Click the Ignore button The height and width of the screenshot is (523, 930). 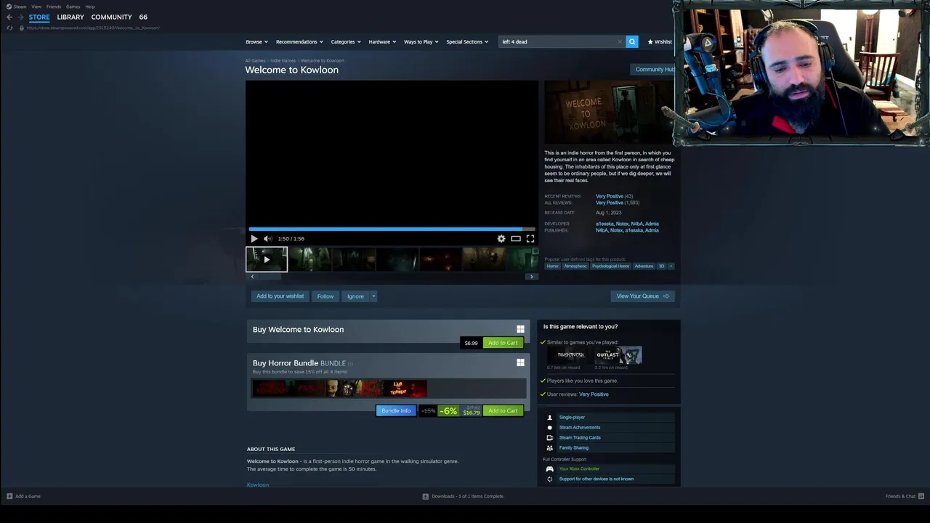click(x=355, y=296)
